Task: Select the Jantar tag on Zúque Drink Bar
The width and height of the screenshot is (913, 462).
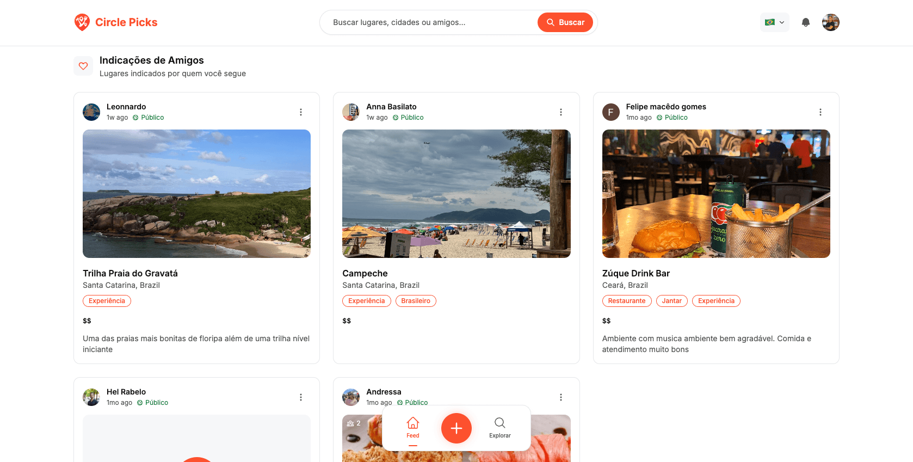Action: 672,301
